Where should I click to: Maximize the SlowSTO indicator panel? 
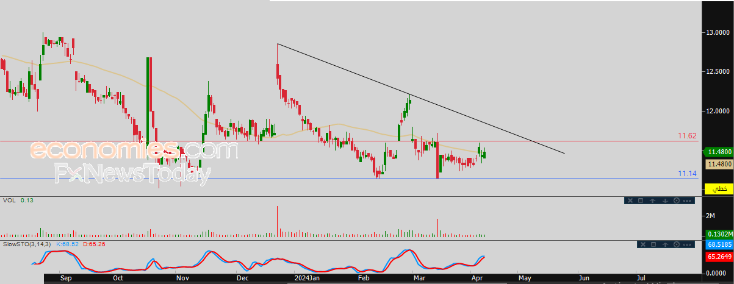pyautogui.click(x=653, y=244)
